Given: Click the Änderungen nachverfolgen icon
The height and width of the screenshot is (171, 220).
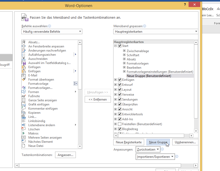Looking at the screenshot, I should pos(24,50).
